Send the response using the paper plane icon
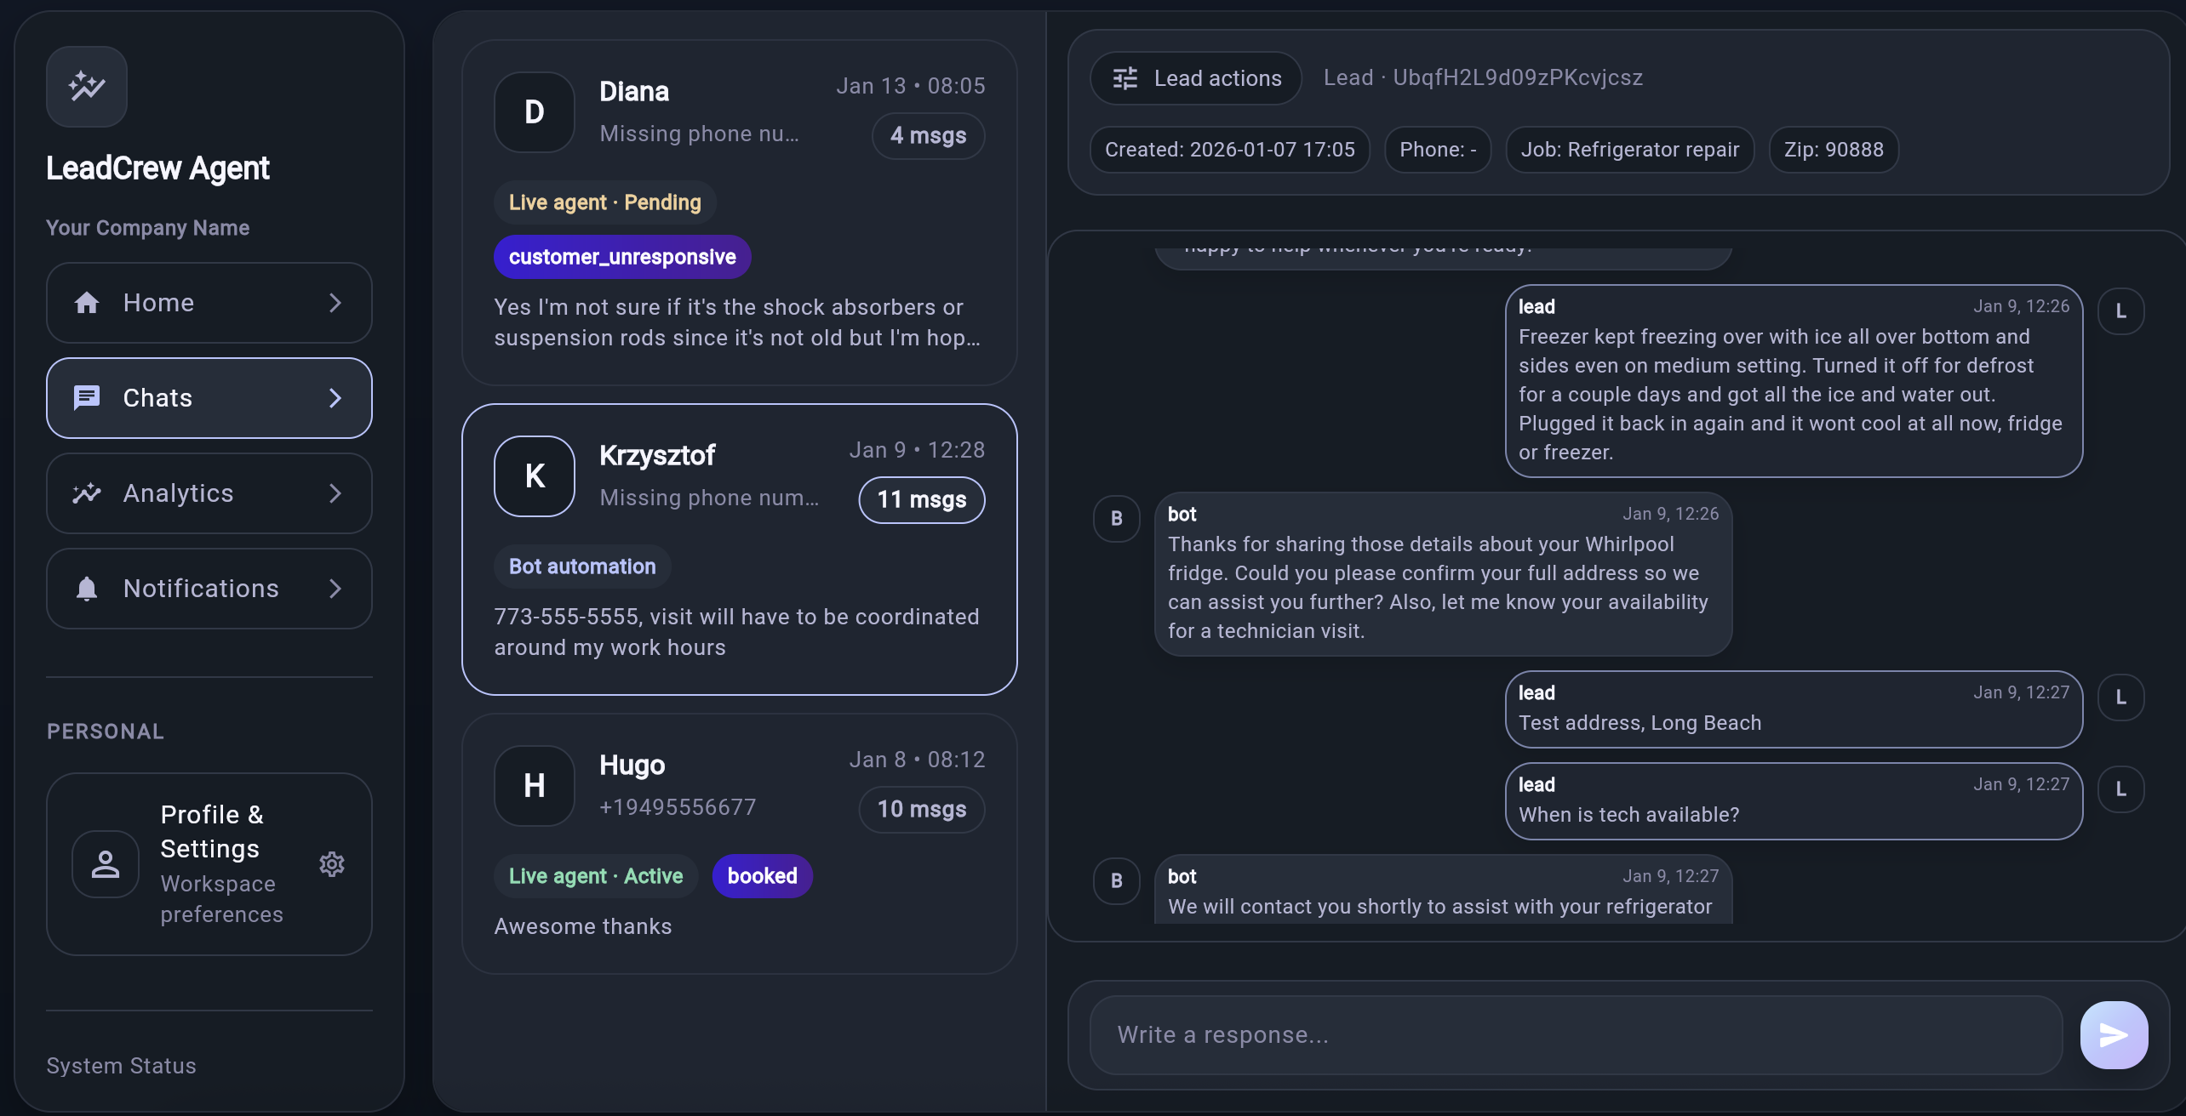 tap(2113, 1034)
